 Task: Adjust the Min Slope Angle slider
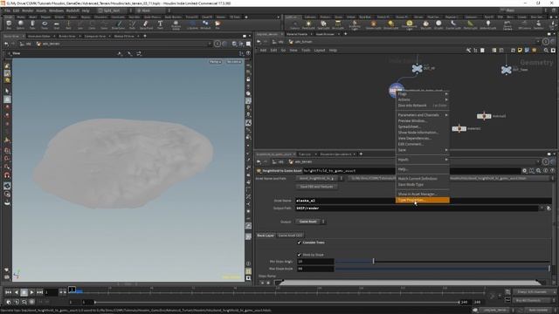tap(443, 262)
